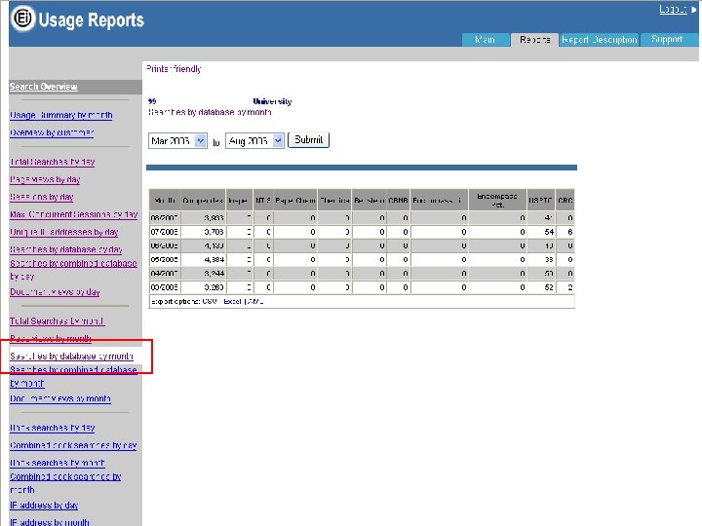Viewport: 702px width, 526px height.
Task: Open Page views by month report
Action: coord(51,338)
